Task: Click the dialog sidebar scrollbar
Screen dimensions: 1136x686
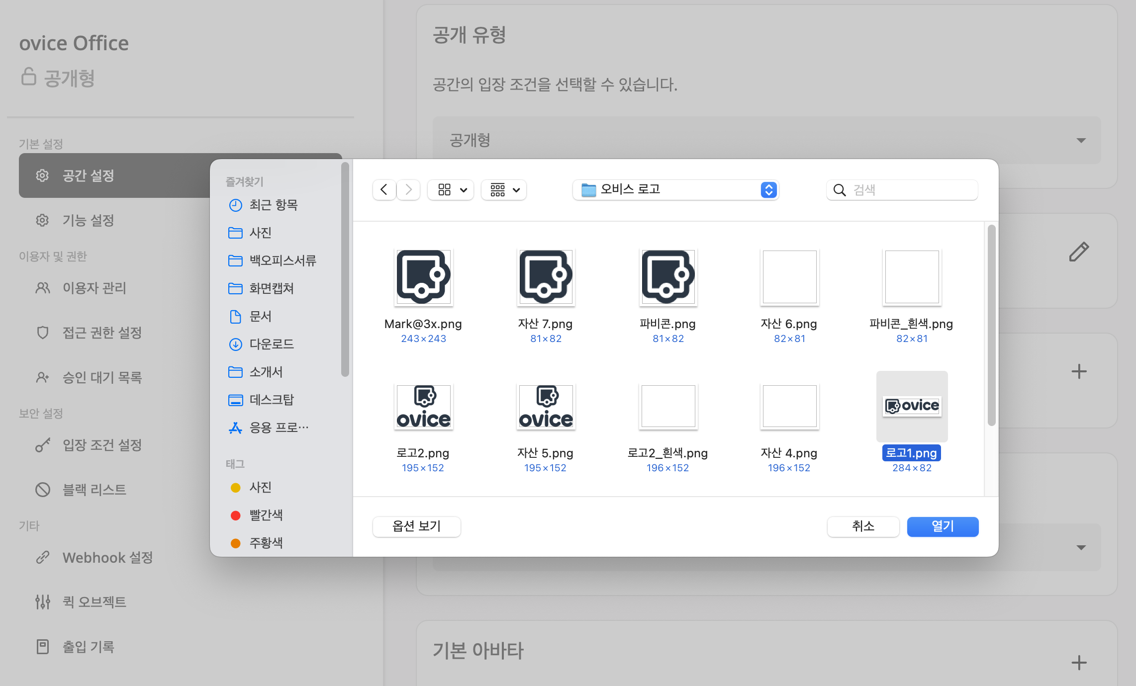Action: (345, 269)
